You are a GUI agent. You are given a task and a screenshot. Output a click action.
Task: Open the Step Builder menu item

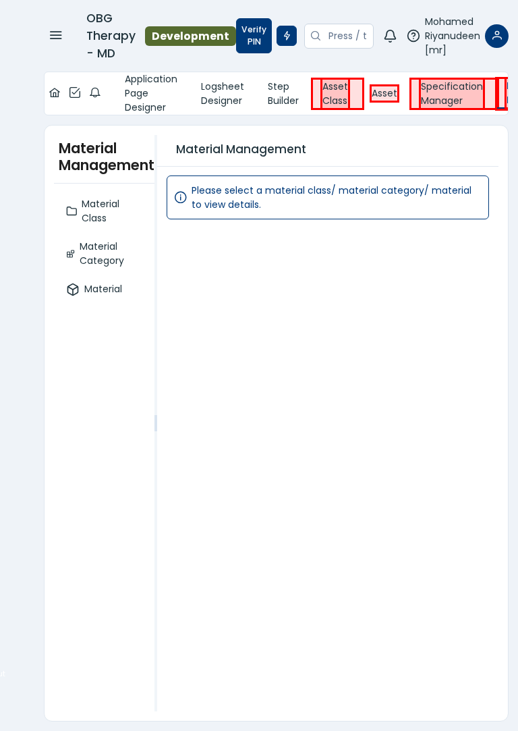pos(283,93)
